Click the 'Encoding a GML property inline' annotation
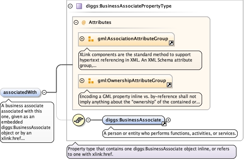 140,99
